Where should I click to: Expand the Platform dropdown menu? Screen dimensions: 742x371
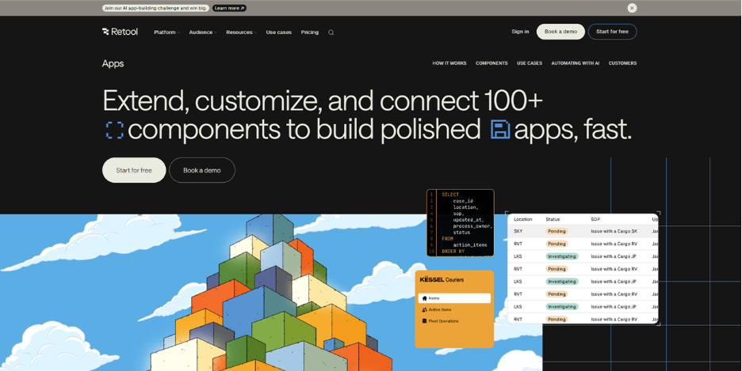click(166, 32)
